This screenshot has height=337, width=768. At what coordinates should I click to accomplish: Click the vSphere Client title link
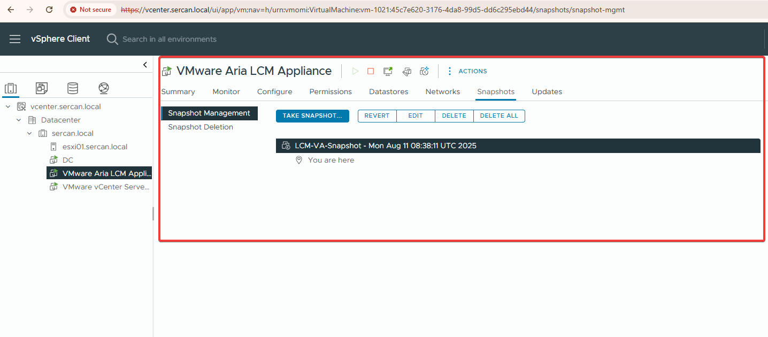tap(60, 39)
